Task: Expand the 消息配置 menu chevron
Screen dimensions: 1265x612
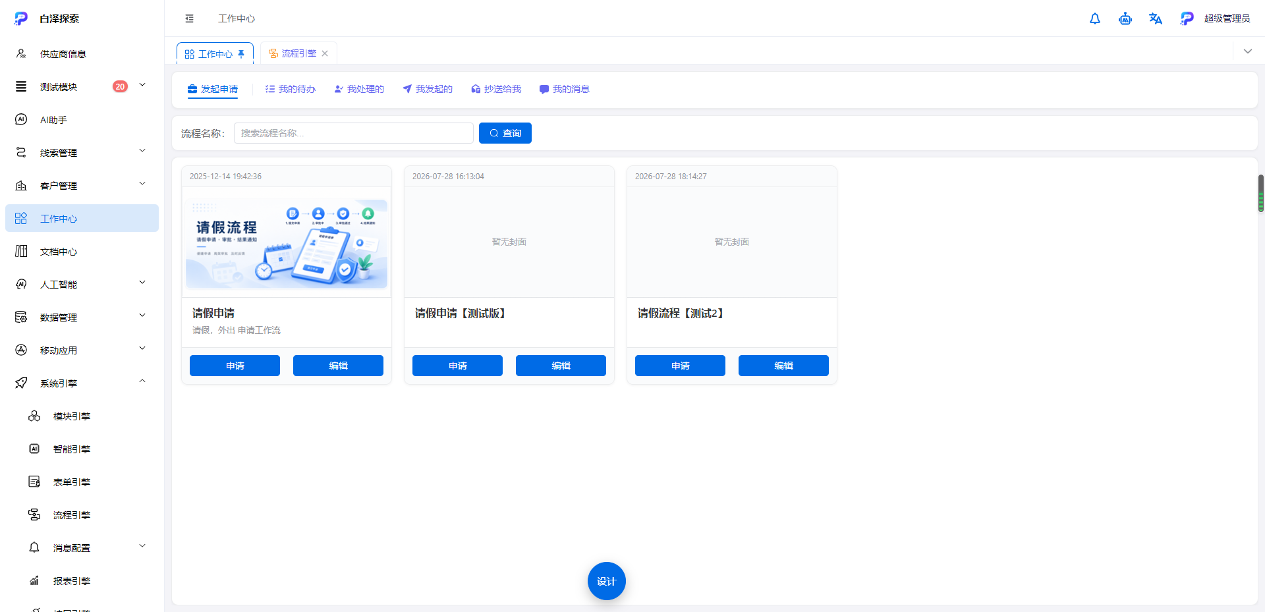Action: 142,546
